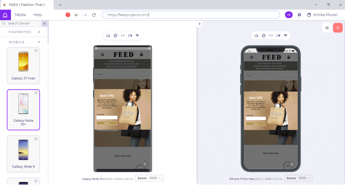Open the Help menu
345x185 pixels.
[x=38, y=15]
